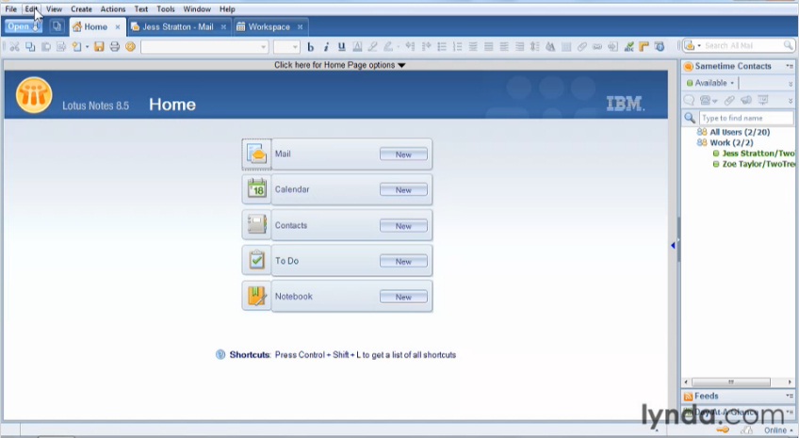This screenshot has height=438, width=799.
Task: Toggle italic text formatting
Action: click(326, 47)
